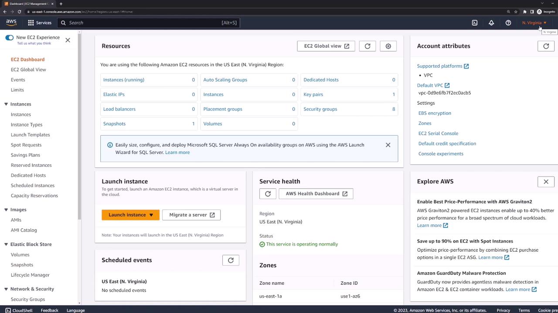This screenshot has width=558, height=313.
Task: Open a new browser tab
Action: tap(61, 4)
